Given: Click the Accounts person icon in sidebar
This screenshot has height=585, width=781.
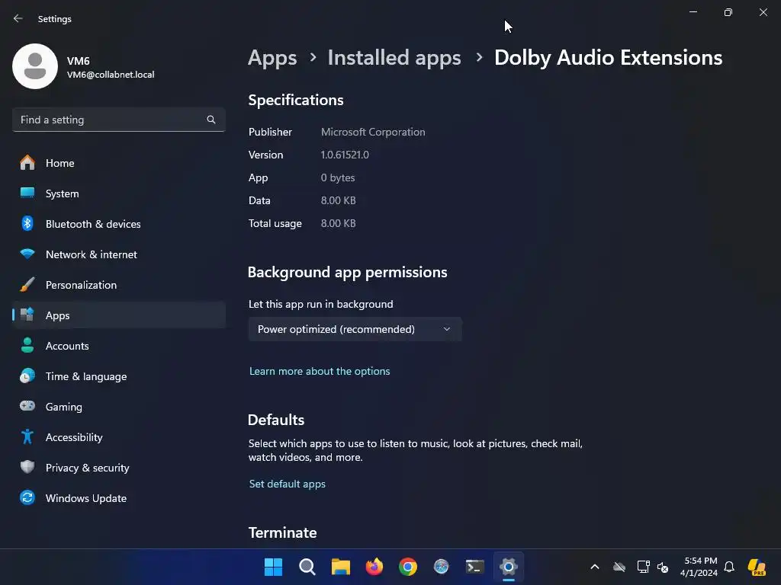Looking at the screenshot, I should click(27, 346).
